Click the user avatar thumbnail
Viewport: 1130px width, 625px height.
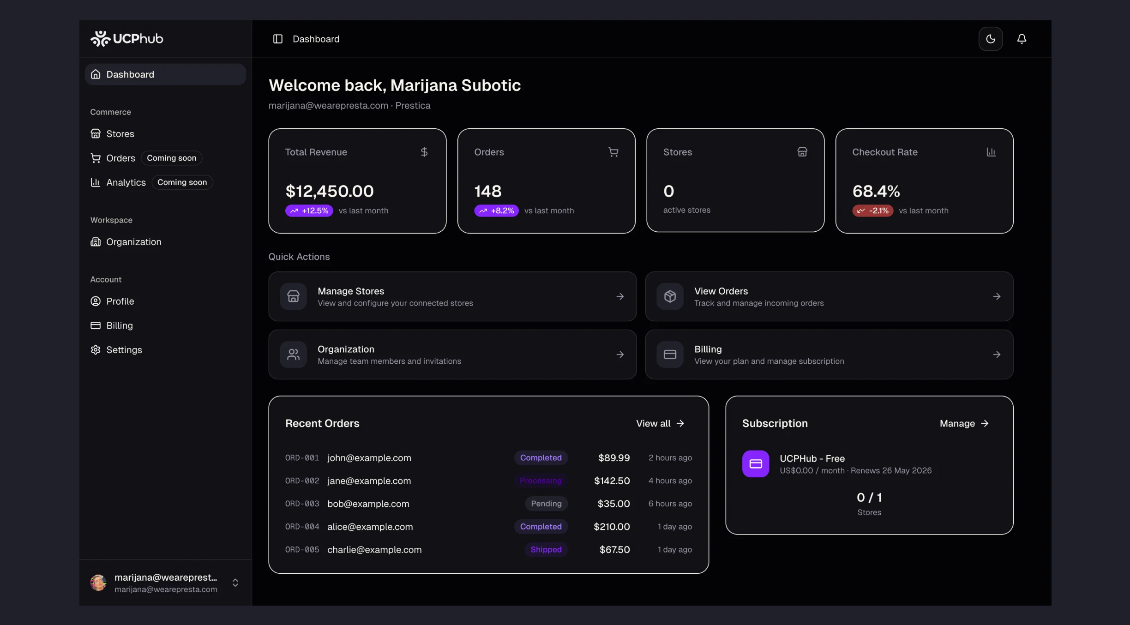pos(98,583)
